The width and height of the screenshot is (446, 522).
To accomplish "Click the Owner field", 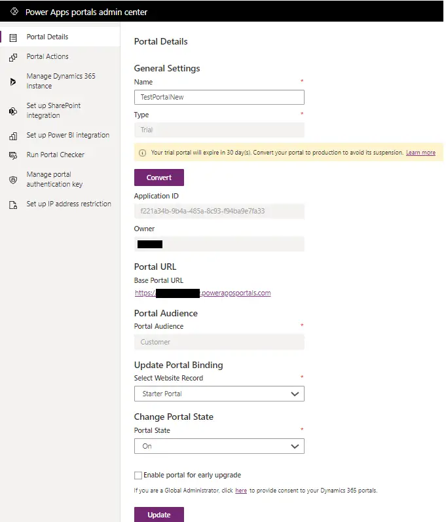I will coord(219,244).
